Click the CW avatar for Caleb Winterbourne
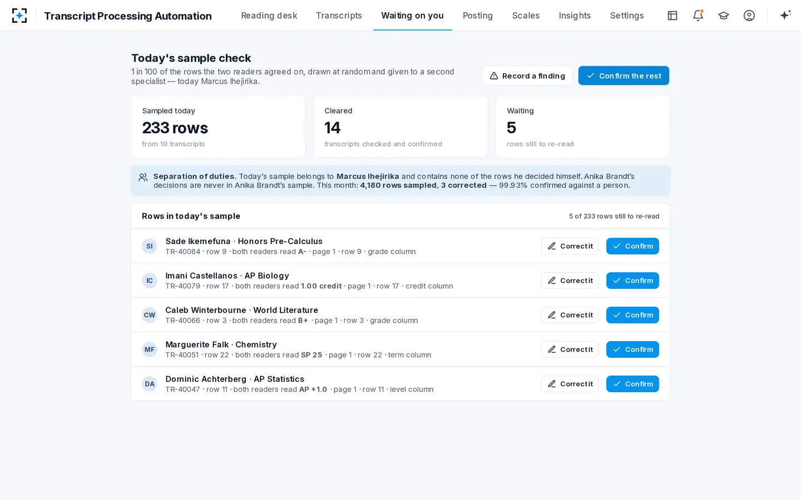This screenshot has width=801, height=500. [x=150, y=315]
